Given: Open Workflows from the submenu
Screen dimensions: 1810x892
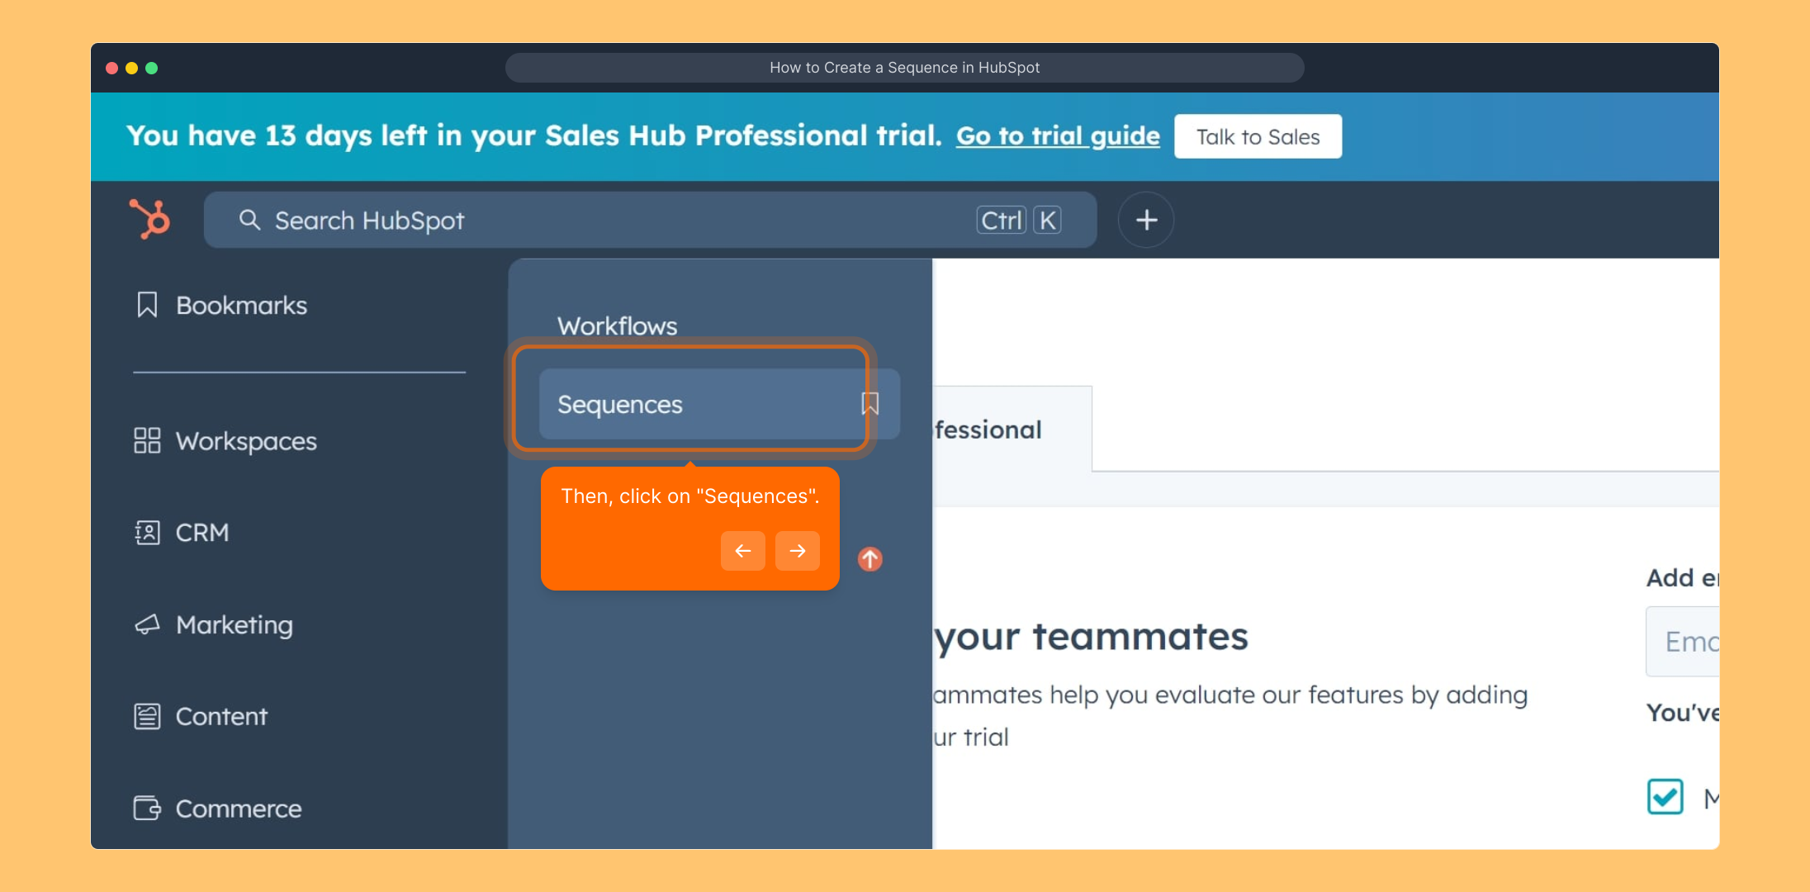Looking at the screenshot, I should point(617,326).
